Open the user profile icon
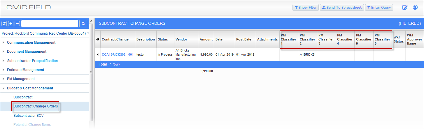 click(x=415, y=8)
